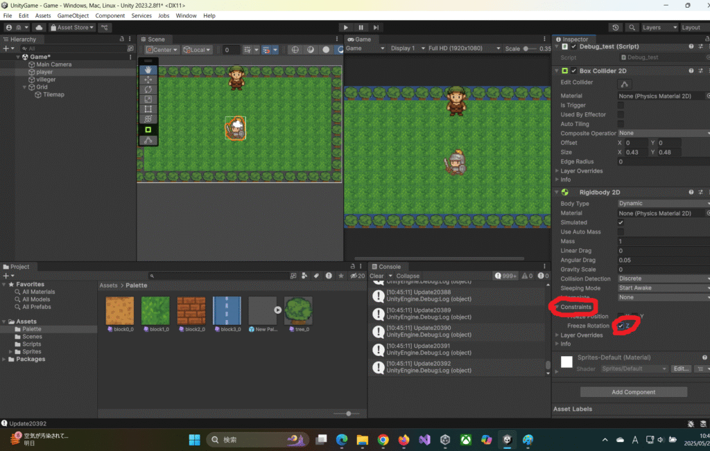
Task: Enable the Used By Effector checkbox
Action: [x=621, y=114]
